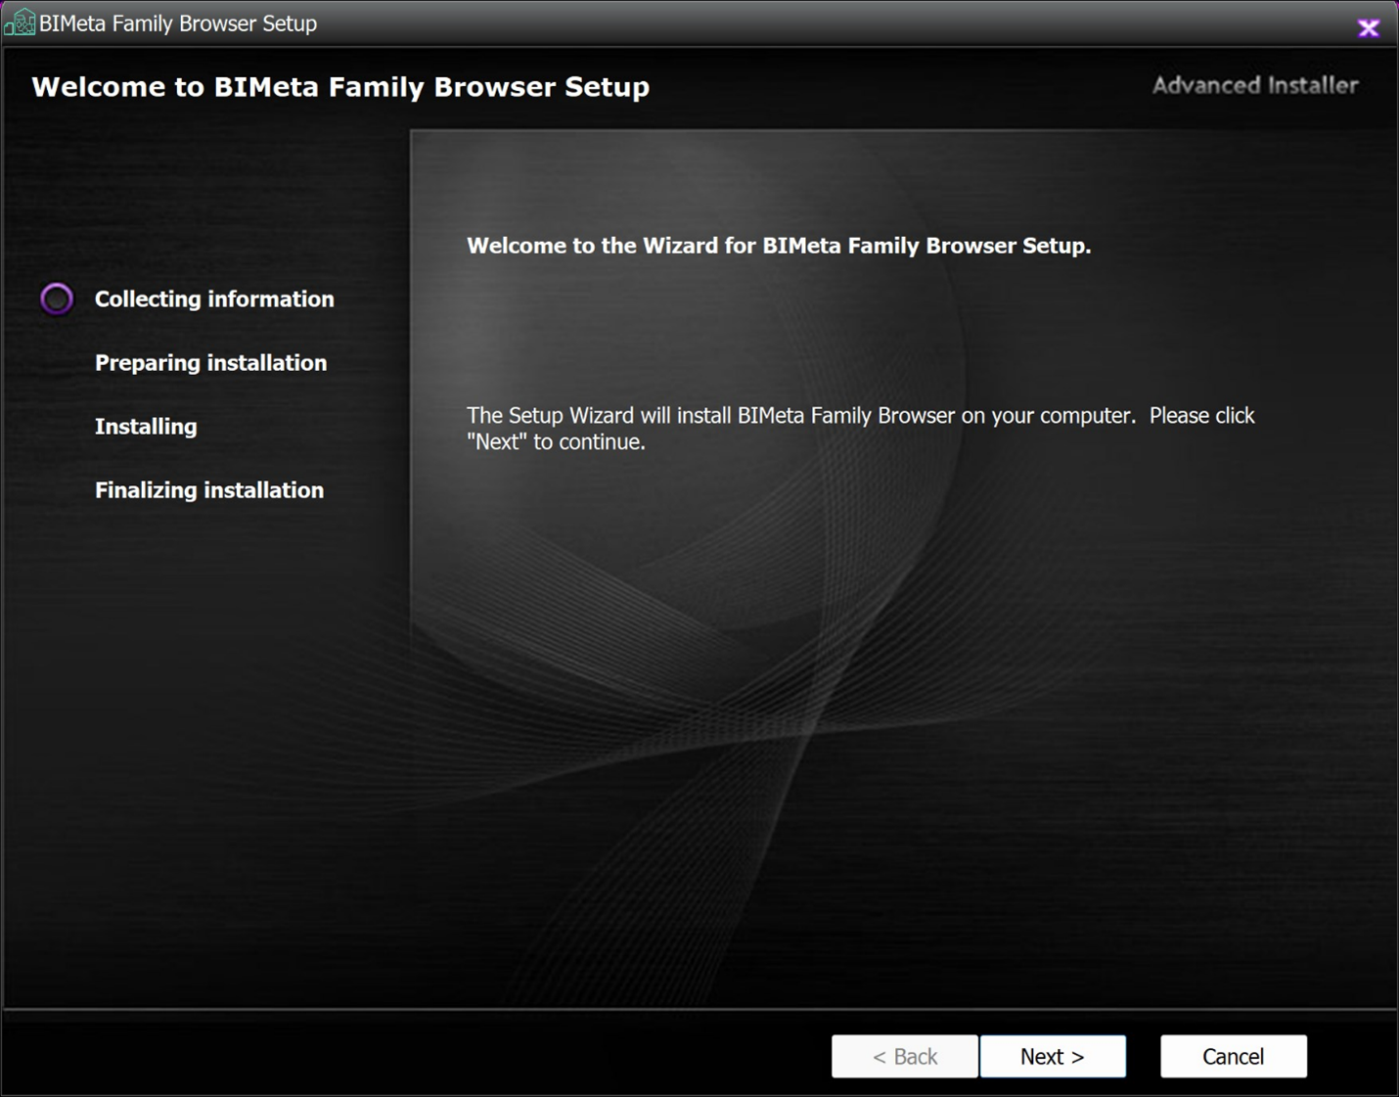This screenshot has width=1399, height=1097.
Task: Select the "Collecting information" step label
Action: click(x=214, y=298)
